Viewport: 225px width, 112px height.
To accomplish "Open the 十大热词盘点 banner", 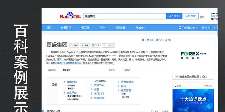I will (193, 100).
